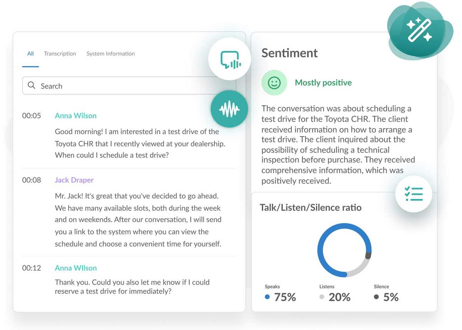Click the checklist summary icon
The image size is (462, 330).
pyautogui.click(x=414, y=194)
